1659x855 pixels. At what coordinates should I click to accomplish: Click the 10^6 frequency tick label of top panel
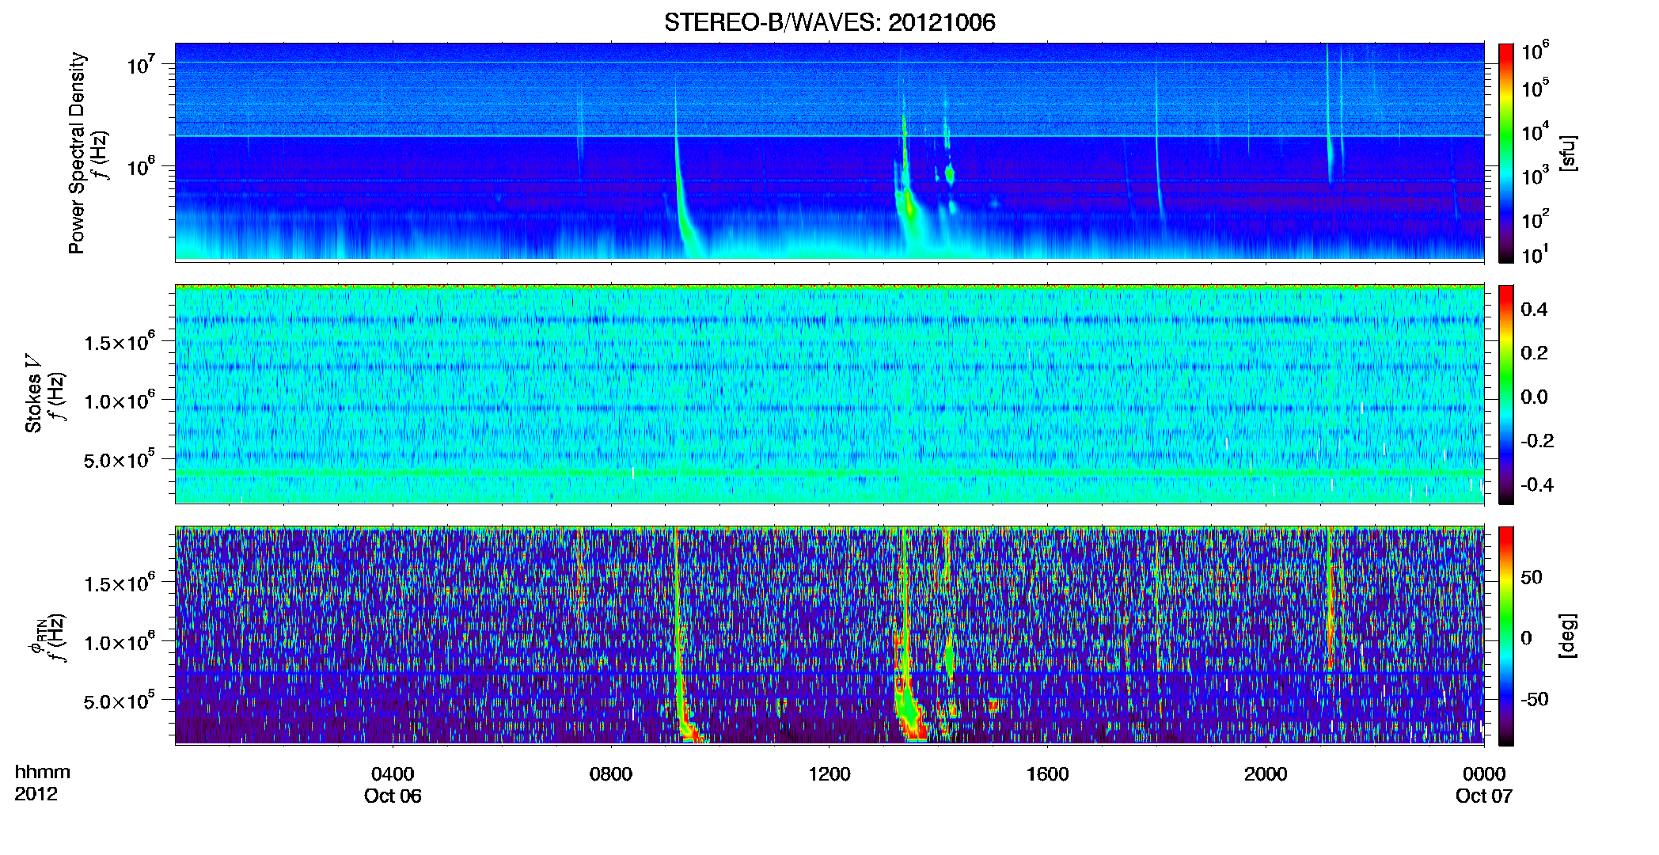point(141,167)
